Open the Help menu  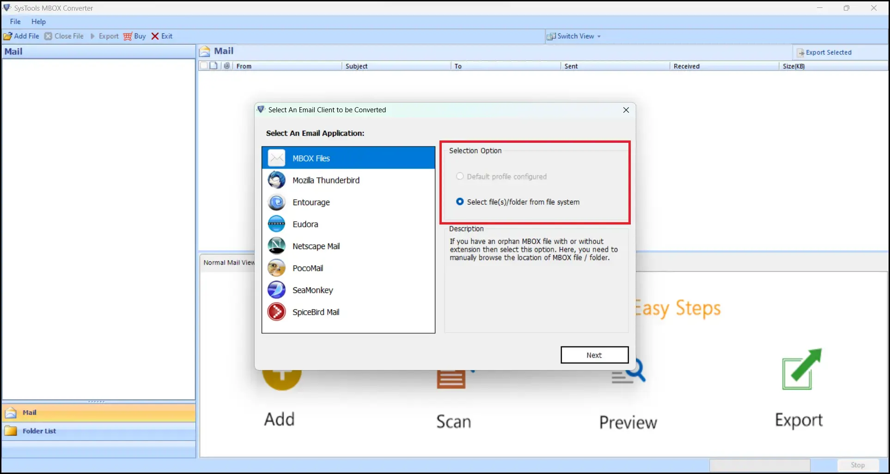tap(39, 22)
